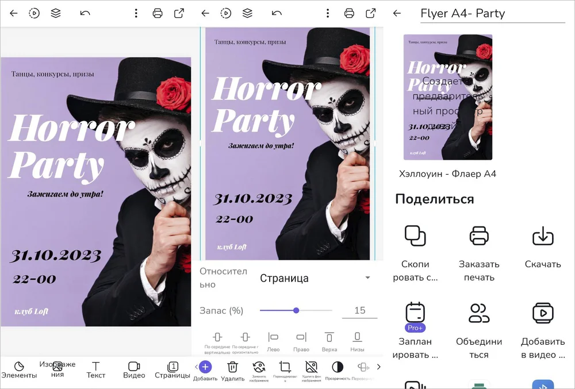
Task: Click the Запас (%) slider handle
Action: (x=296, y=310)
